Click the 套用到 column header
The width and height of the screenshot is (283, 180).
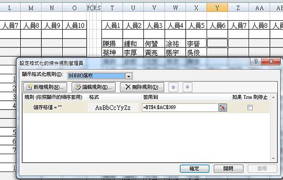(150, 97)
